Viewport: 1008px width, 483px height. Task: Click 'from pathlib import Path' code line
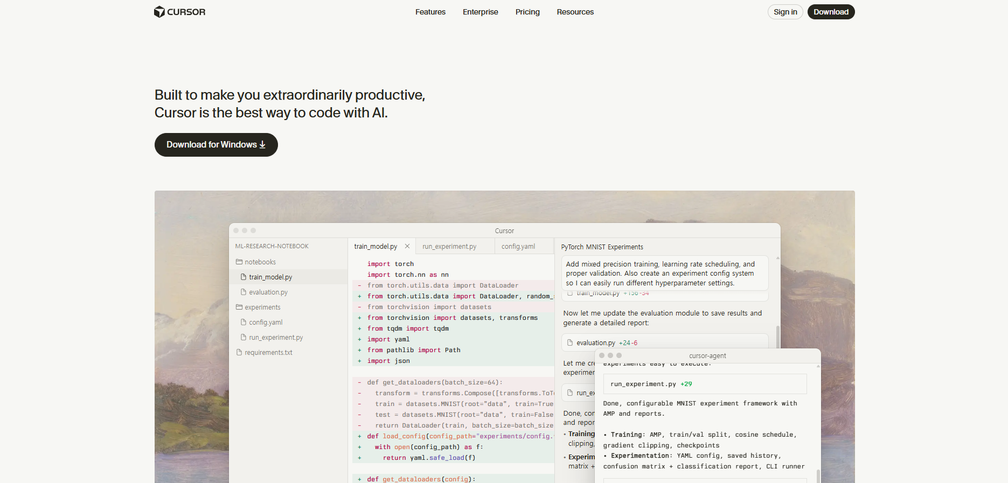(414, 350)
